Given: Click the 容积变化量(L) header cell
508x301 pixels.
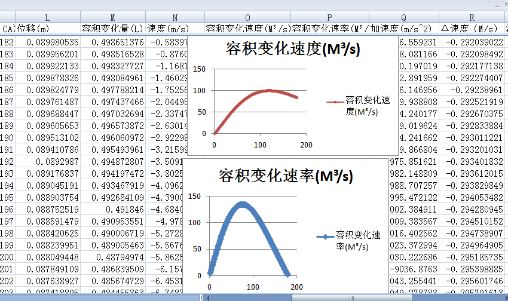Looking at the screenshot, I should [x=113, y=29].
